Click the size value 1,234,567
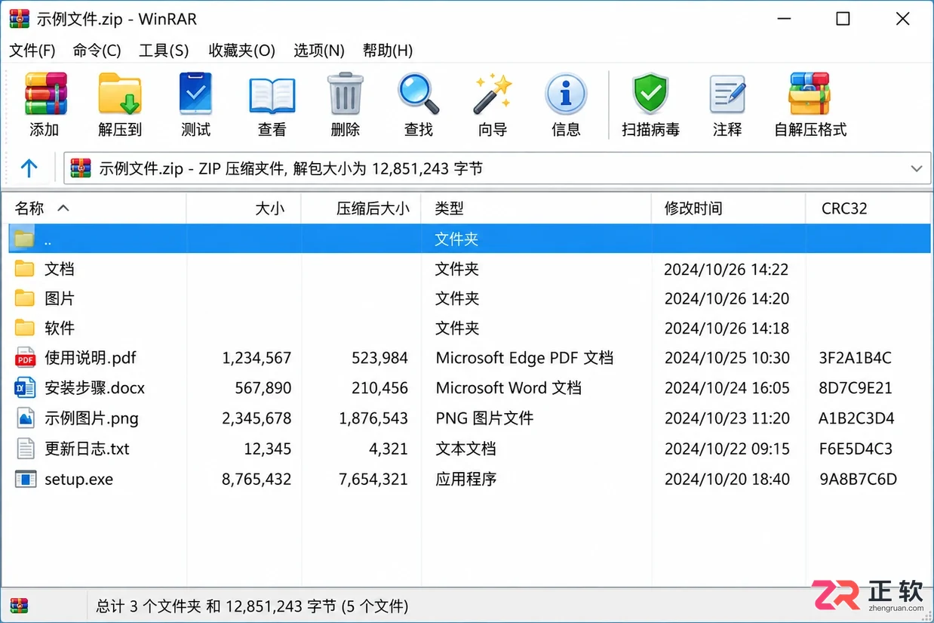 coord(257,358)
